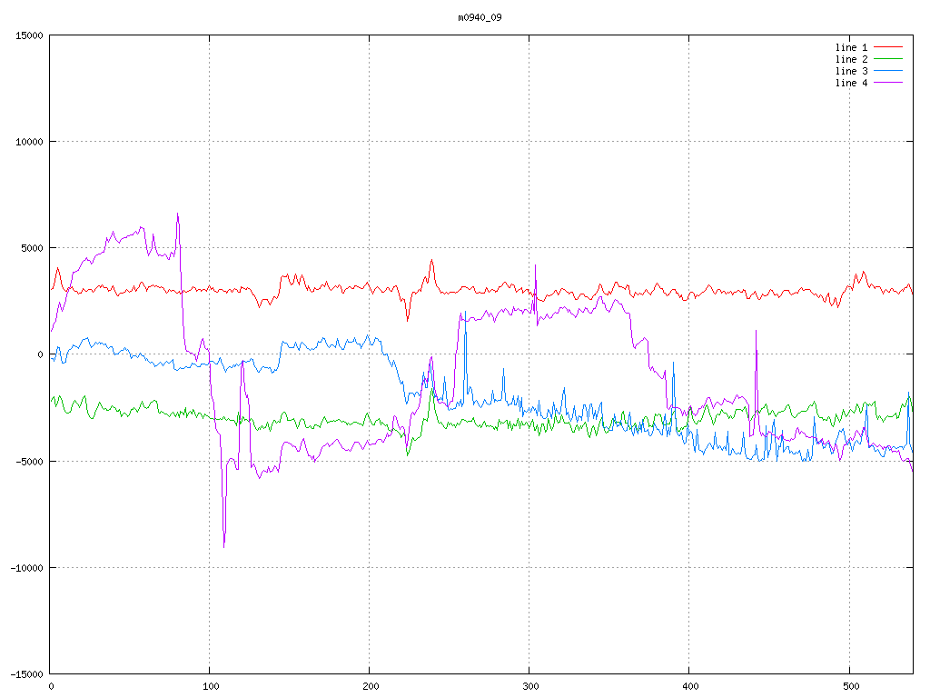
Task: Click the "line 4" legend label
Action: (851, 83)
